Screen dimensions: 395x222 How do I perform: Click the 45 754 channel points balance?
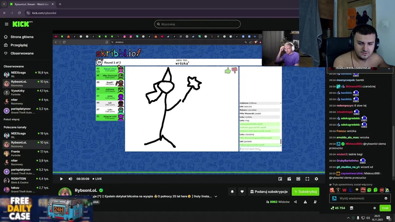[338, 208]
